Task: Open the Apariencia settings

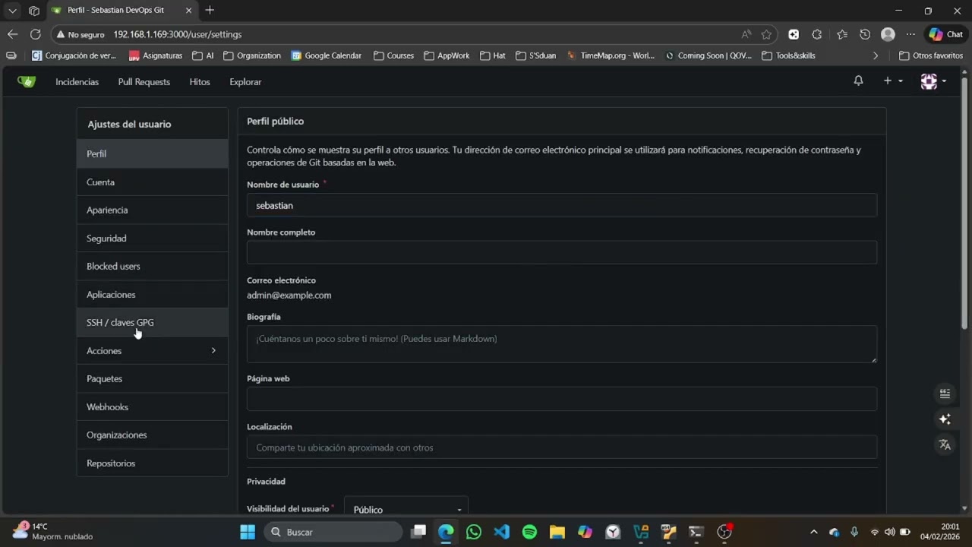Action: [152, 210]
